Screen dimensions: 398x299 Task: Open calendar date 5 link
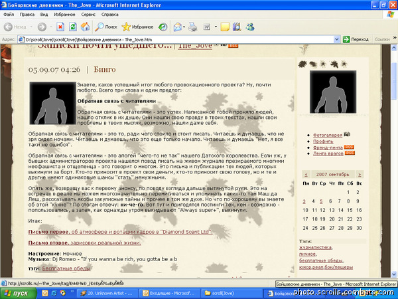coord(321,201)
